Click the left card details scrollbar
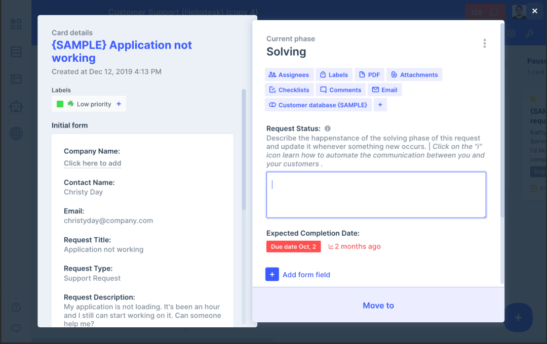Image resolution: width=547 pixels, height=344 pixels. point(244,152)
